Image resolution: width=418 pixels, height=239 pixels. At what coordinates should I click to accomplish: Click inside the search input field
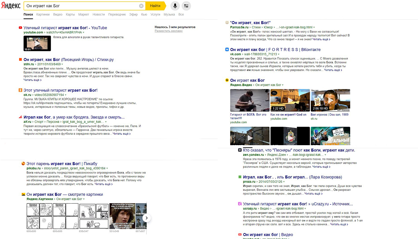click(81, 6)
